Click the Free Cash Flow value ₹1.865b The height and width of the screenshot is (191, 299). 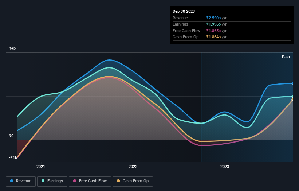[213, 31]
